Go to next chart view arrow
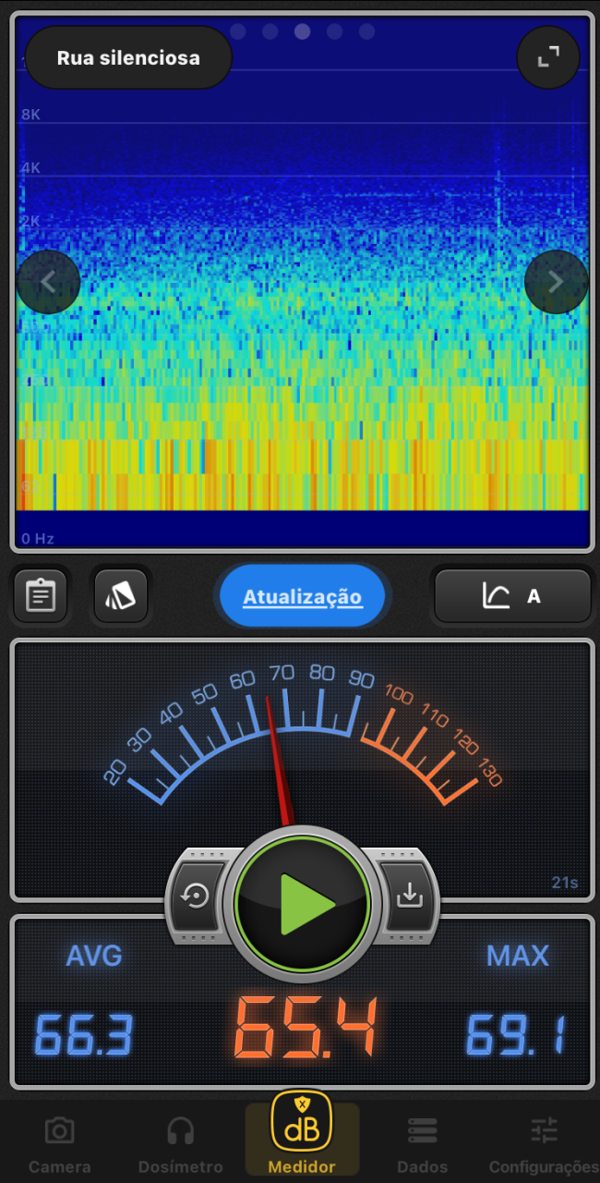Viewport: 600px width, 1183px height. [556, 282]
